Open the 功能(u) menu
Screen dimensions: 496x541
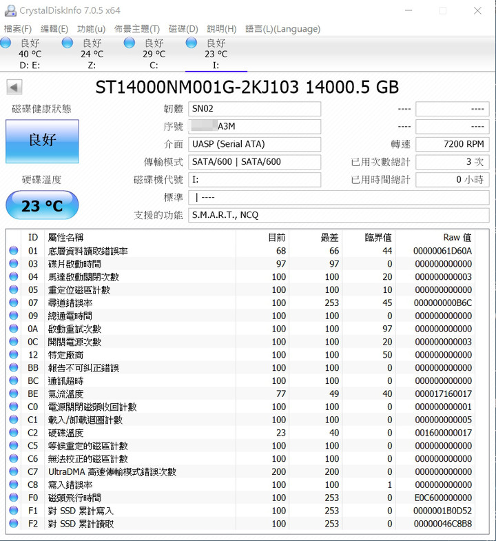[91, 29]
